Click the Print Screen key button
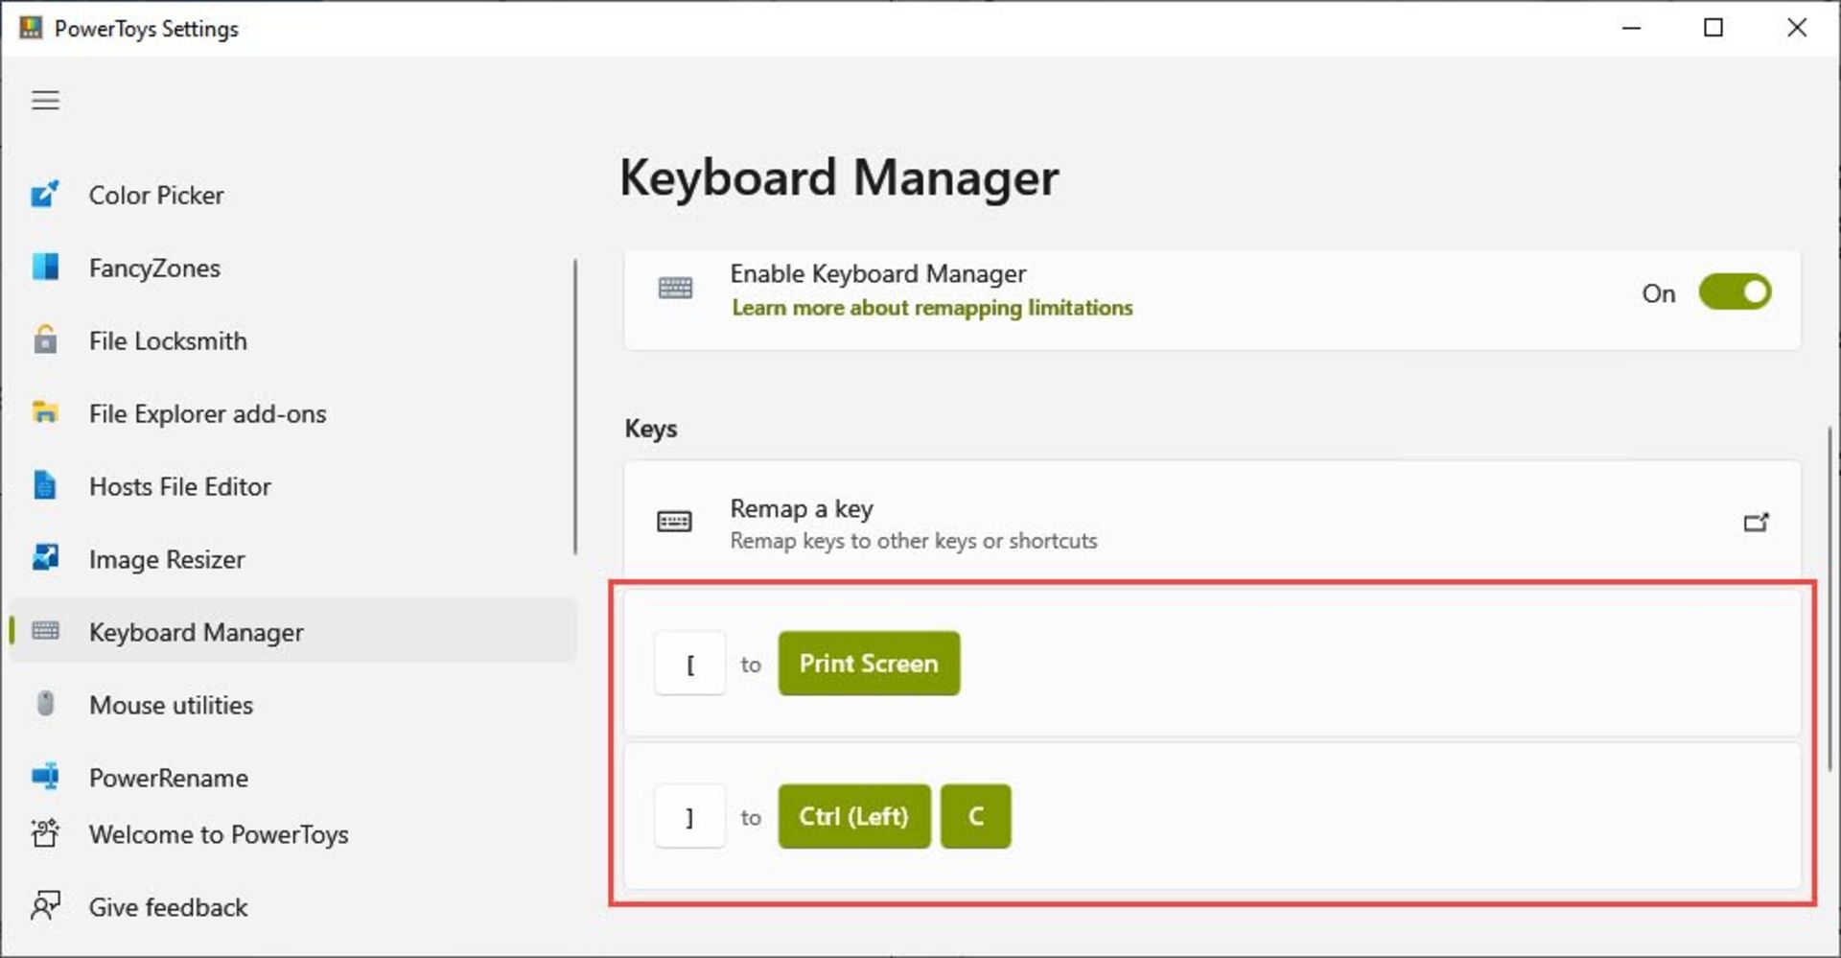Viewport: 1841px width, 958px height. click(869, 664)
